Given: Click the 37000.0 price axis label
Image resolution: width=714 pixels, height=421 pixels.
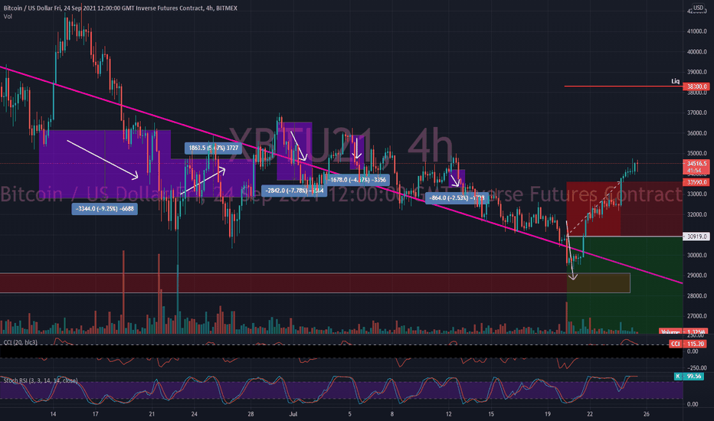Looking at the screenshot, I should coord(696,113).
